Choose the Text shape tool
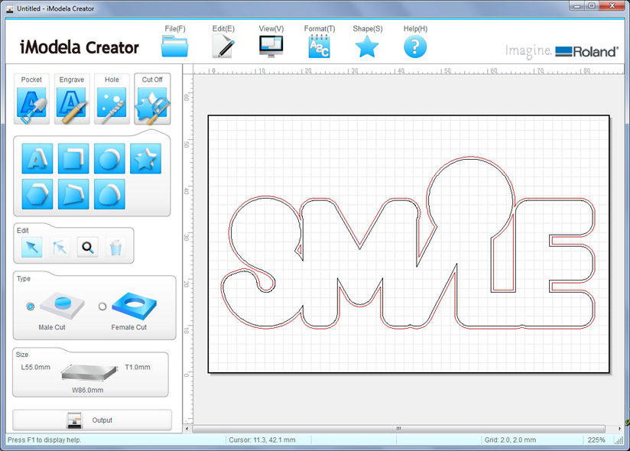 point(37,158)
